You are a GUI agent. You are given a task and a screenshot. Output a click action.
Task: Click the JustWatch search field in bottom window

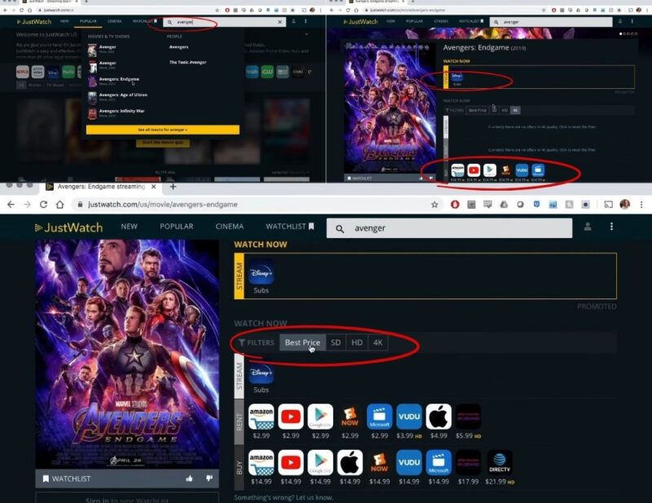449,228
